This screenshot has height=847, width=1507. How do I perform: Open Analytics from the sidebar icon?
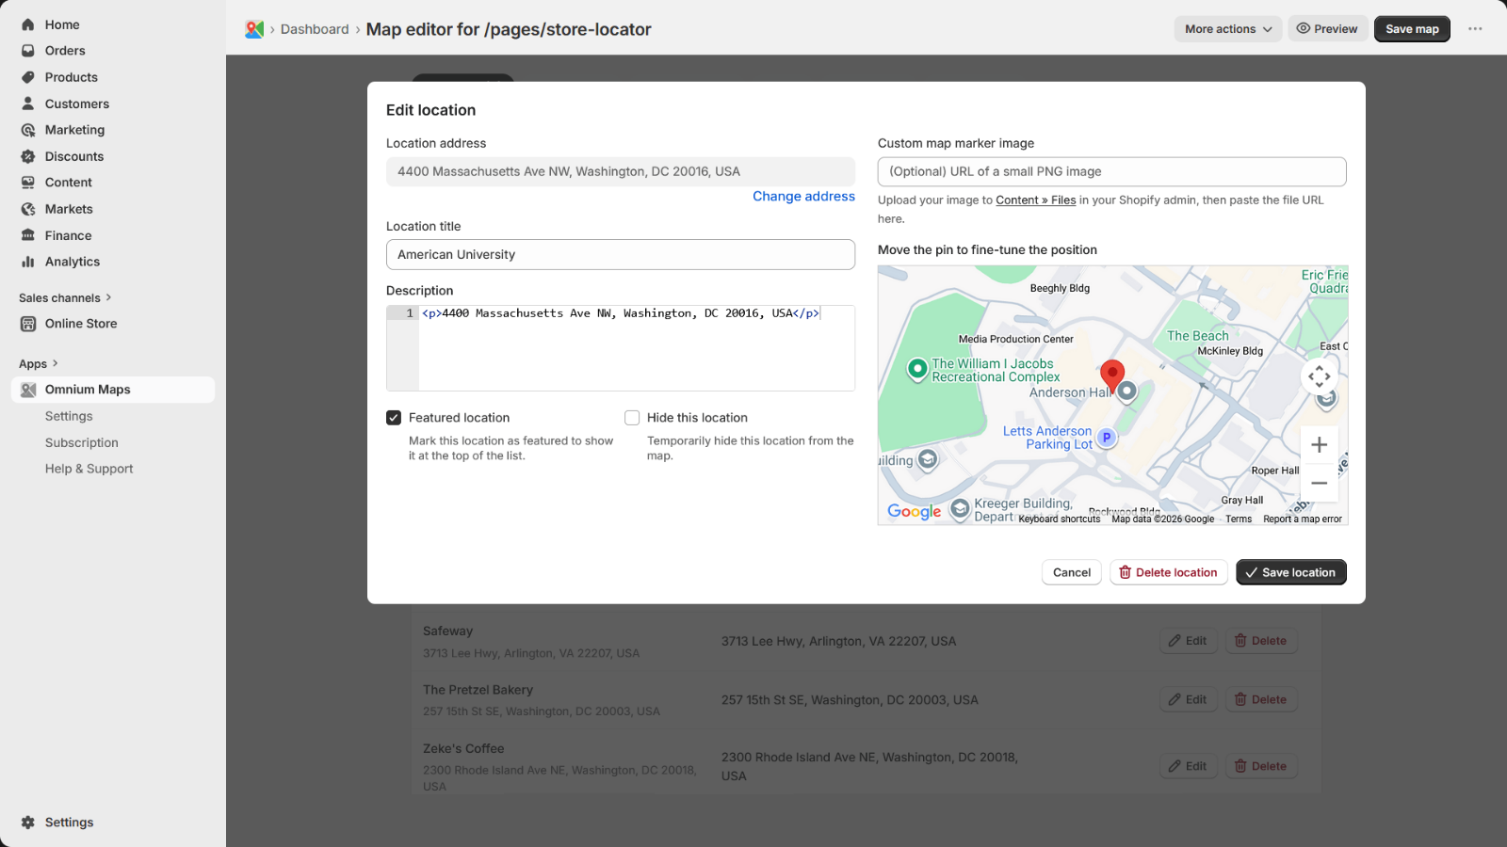point(28,262)
